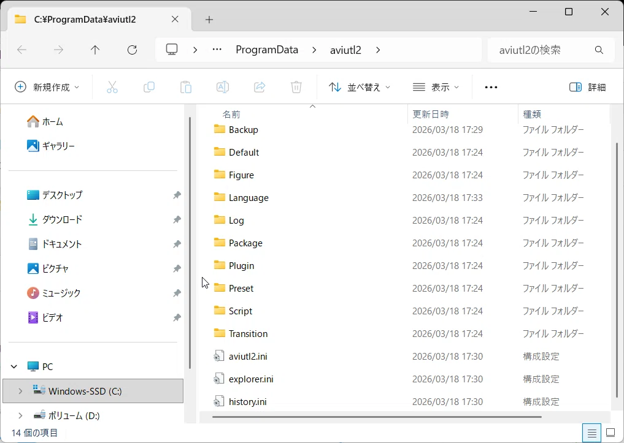624x443 pixels.
Task: Select the Log folder
Action: click(x=236, y=221)
